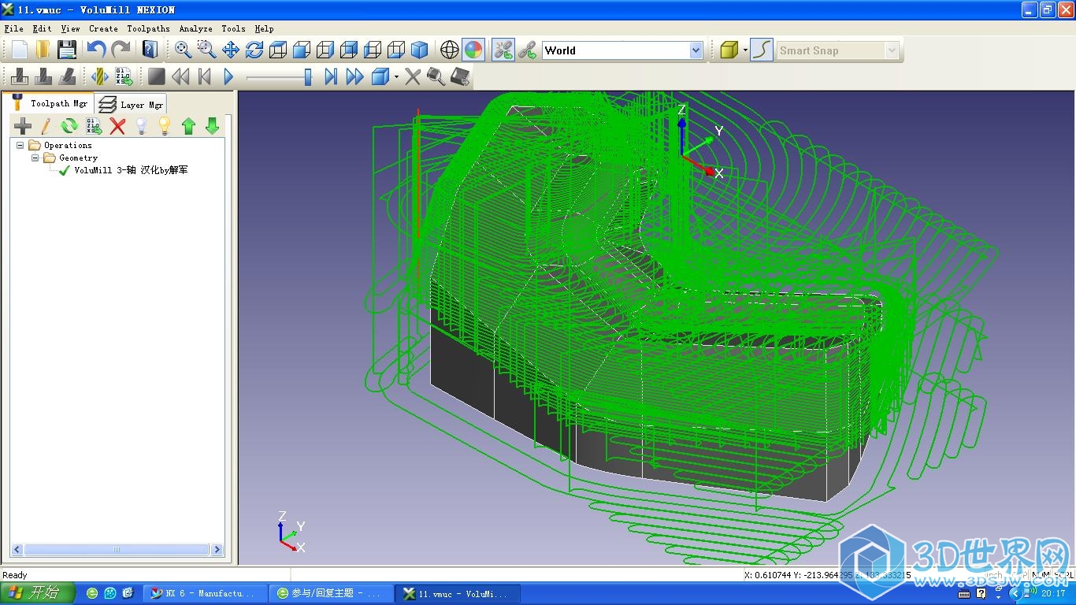Click the last simulation toolbar icon
The width and height of the screenshot is (1076, 605).
coord(460,76)
